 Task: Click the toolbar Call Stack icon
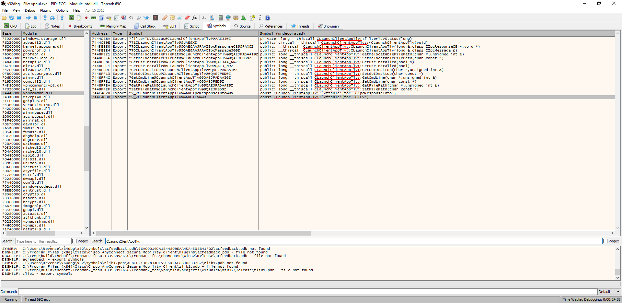click(101, 18)
